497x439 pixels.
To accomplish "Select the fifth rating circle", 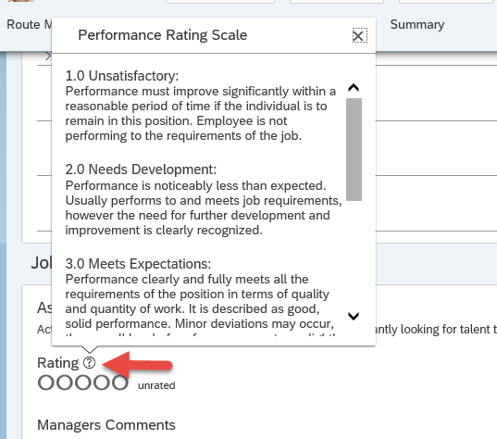I will tap(119, 383).
